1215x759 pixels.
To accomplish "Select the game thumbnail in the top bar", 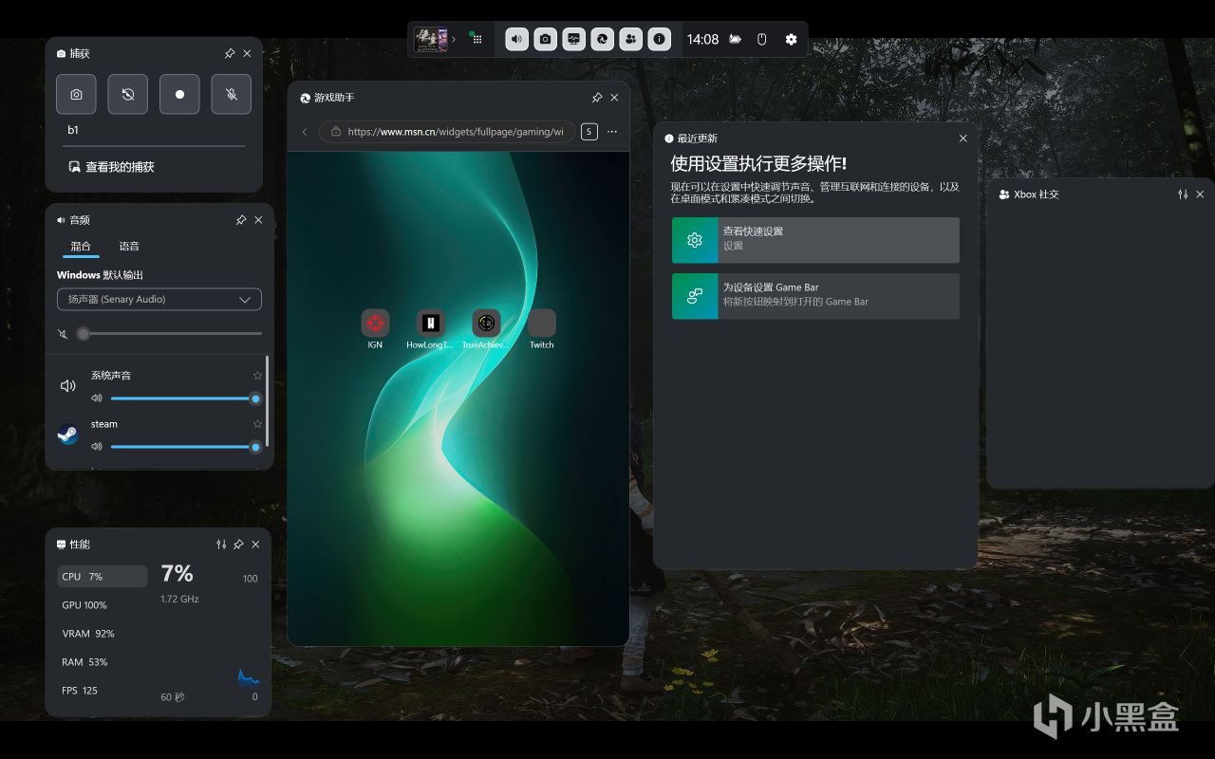I will pyautogui.click(x=430, y=39).
